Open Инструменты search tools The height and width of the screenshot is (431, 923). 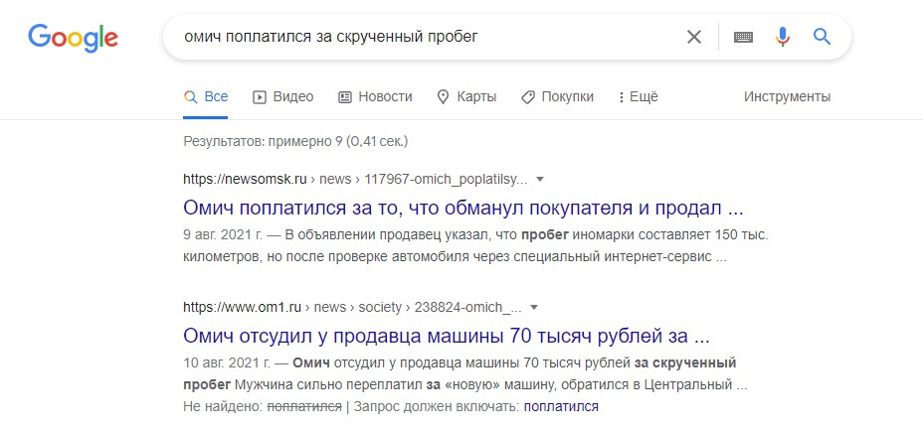tap(787, 96)
